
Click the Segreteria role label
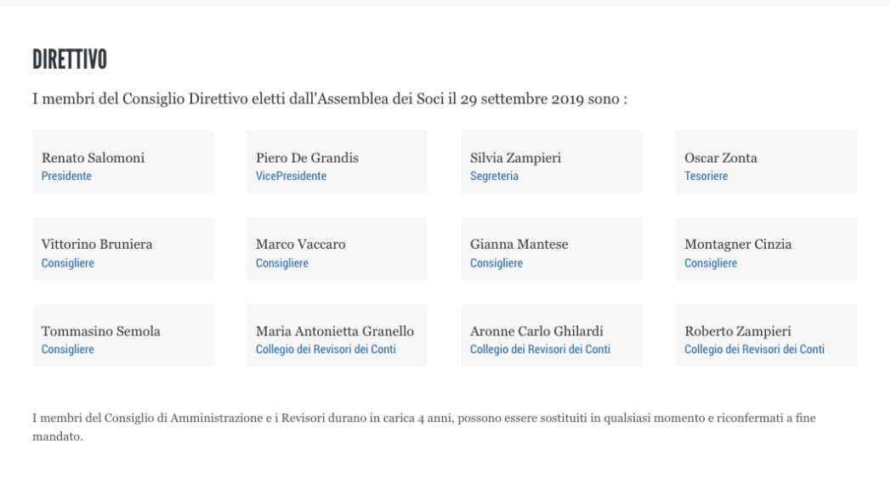pyautogui.click(x=494, y=176)
